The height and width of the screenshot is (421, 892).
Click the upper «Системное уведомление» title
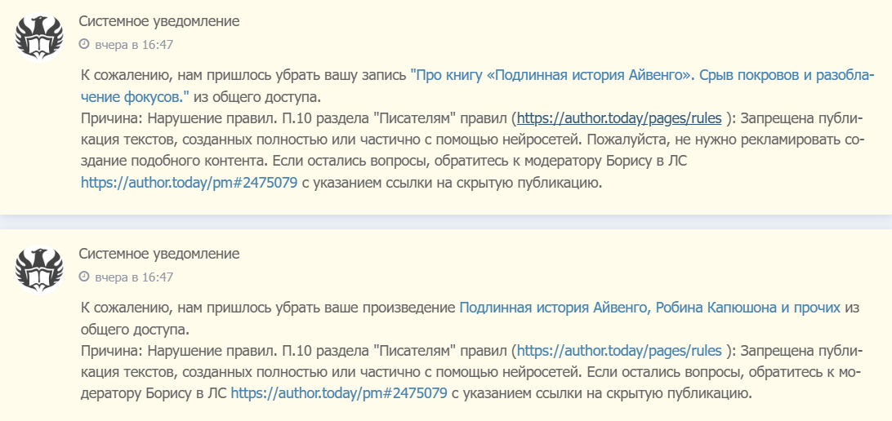(x=159, y=21)
